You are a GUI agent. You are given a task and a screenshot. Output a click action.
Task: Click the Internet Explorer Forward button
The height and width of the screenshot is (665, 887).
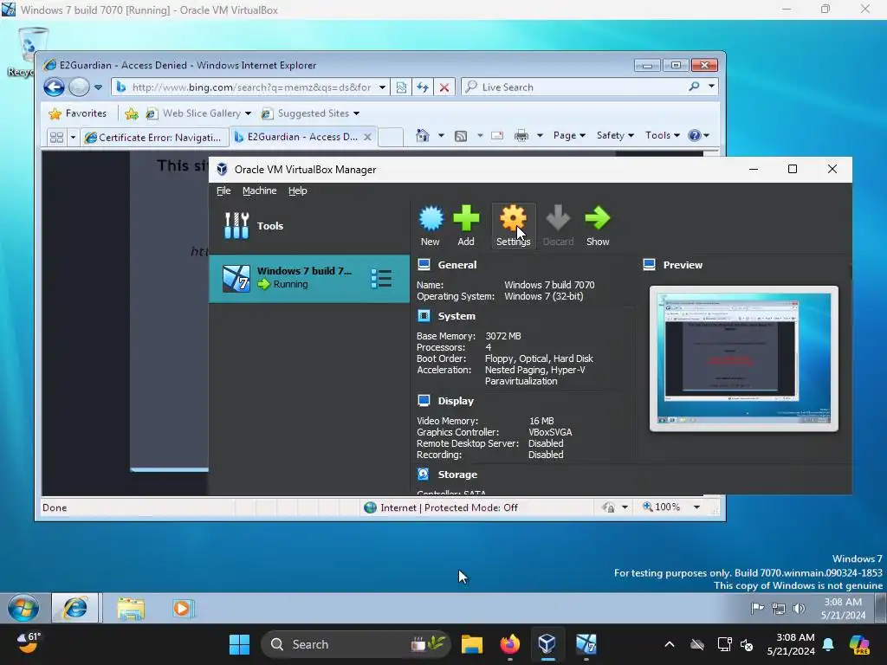point(79,87)
